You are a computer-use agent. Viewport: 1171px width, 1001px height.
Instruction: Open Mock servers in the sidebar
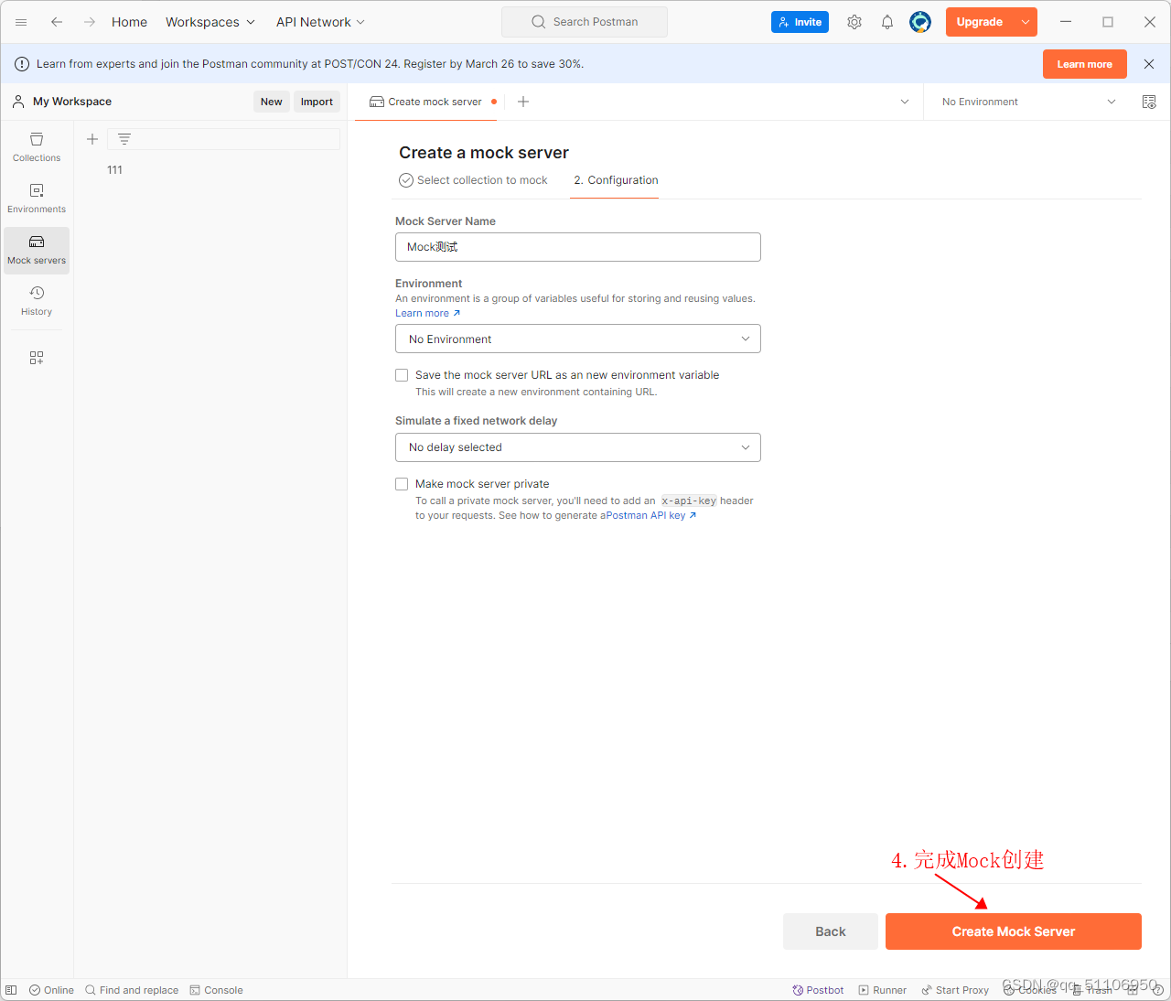tap(37, 250)
